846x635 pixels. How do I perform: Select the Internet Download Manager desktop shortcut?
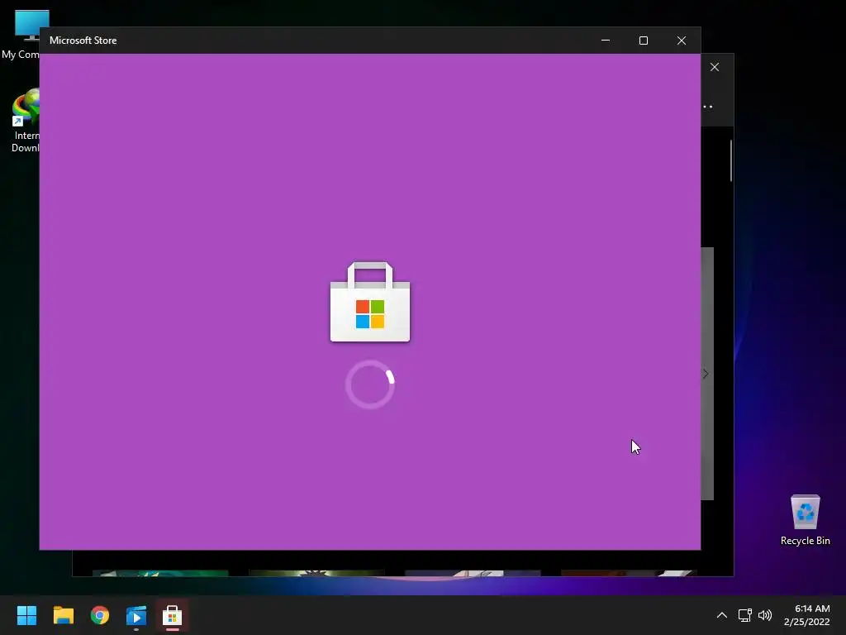[24, 122]
